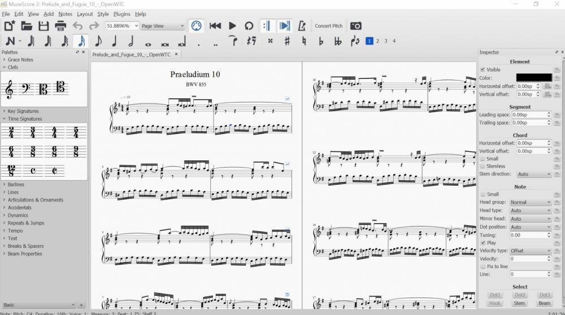Screen dimensions: 565x315
Task: Add a tie to the note
Action: (233, 41)
